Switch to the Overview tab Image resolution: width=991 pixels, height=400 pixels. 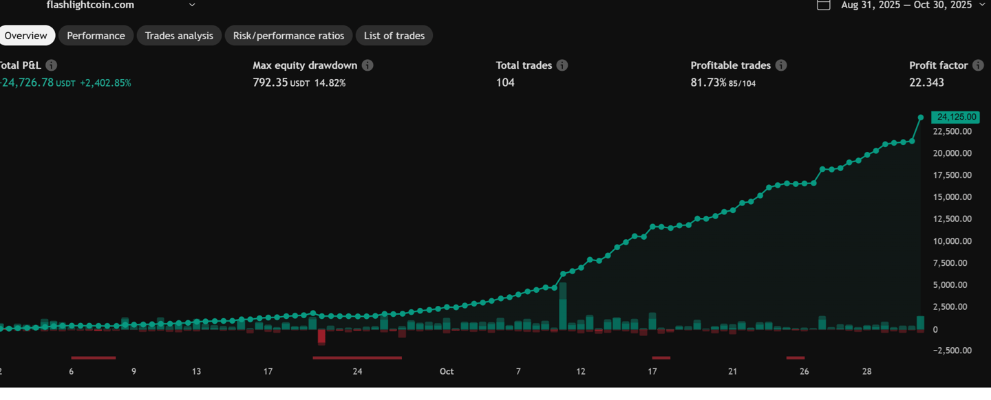pos(26,36)
